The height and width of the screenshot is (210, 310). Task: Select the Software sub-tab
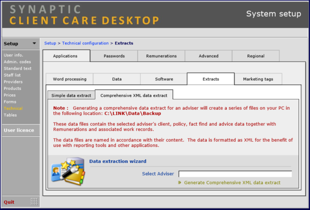164,79
